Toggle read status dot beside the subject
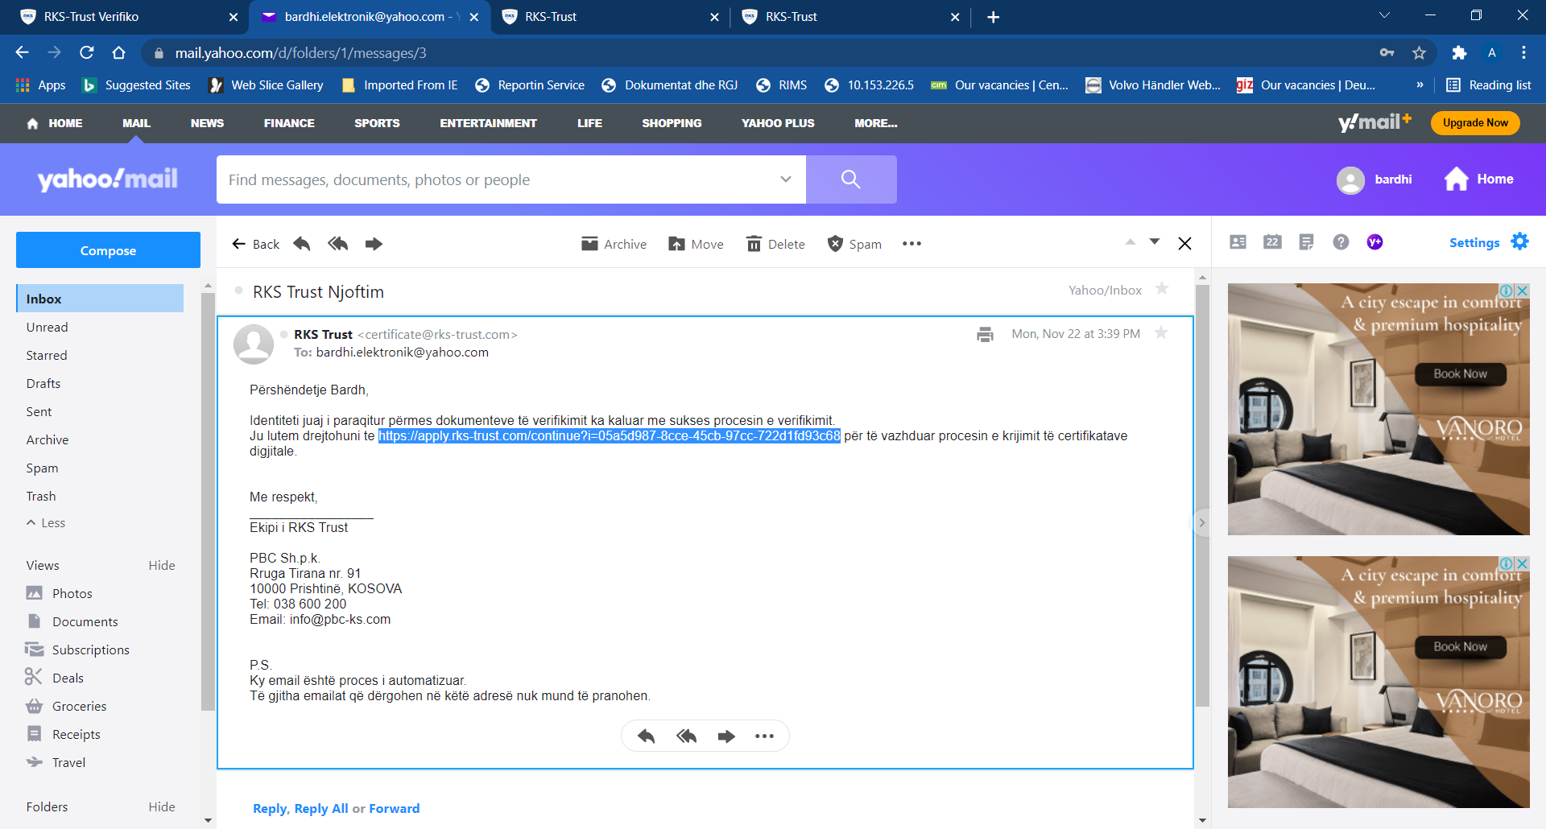The height and width of the screenshot is (829, 1546). [238, 291]
